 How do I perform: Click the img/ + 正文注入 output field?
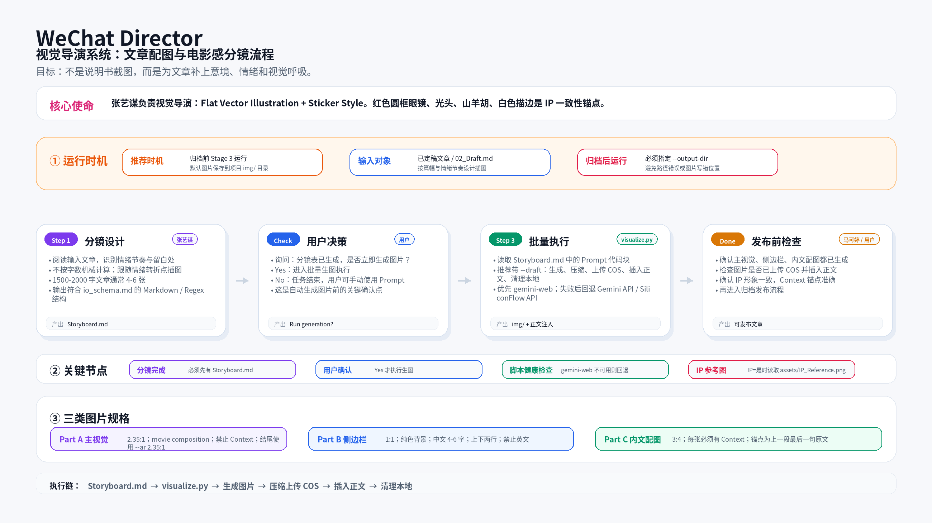pyautogui.click(x=575, y=324)
